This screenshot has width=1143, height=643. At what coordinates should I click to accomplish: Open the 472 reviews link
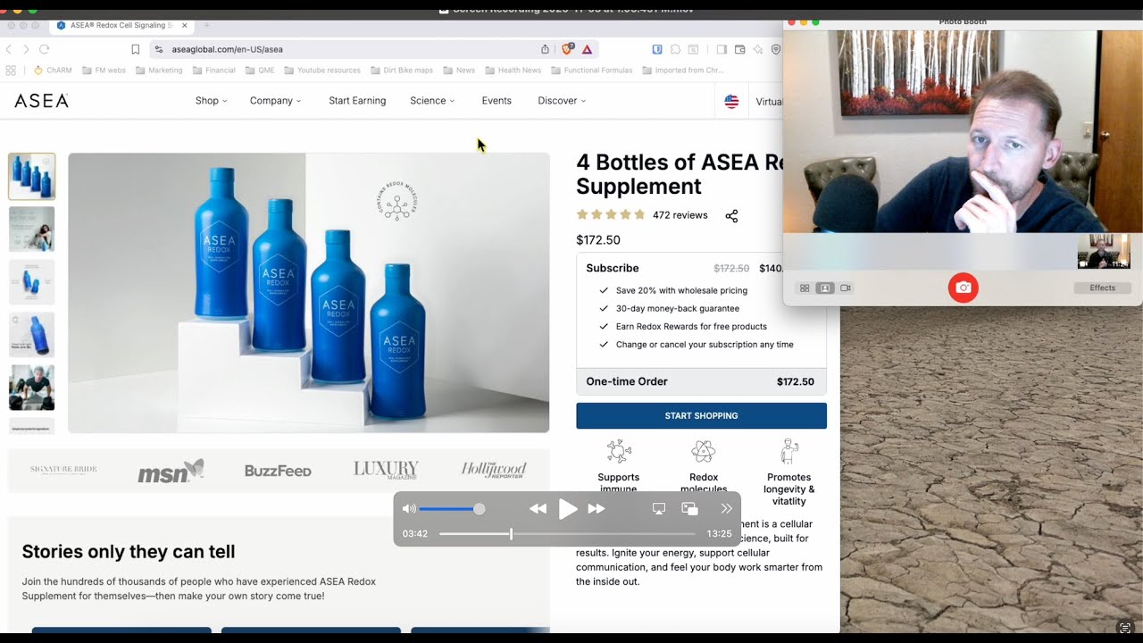(x=680, y=215)
